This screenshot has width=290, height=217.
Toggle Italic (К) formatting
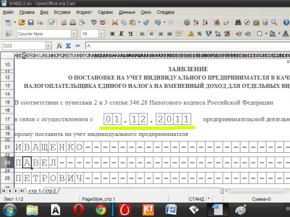tap(121, 34)
